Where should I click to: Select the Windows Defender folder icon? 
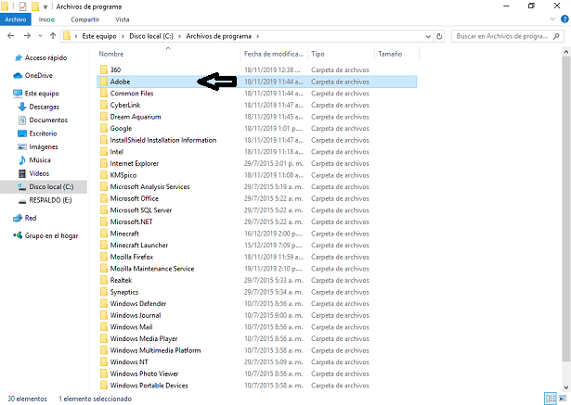point(104,303)
